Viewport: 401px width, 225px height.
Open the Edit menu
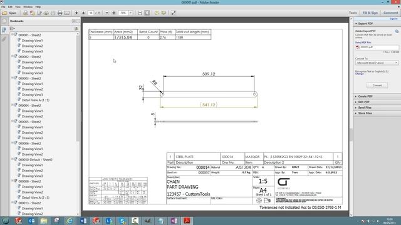(10, 7)
